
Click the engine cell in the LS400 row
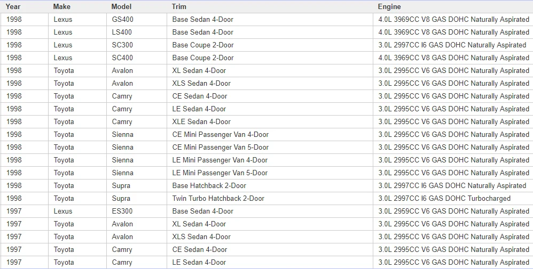point(453,32)
